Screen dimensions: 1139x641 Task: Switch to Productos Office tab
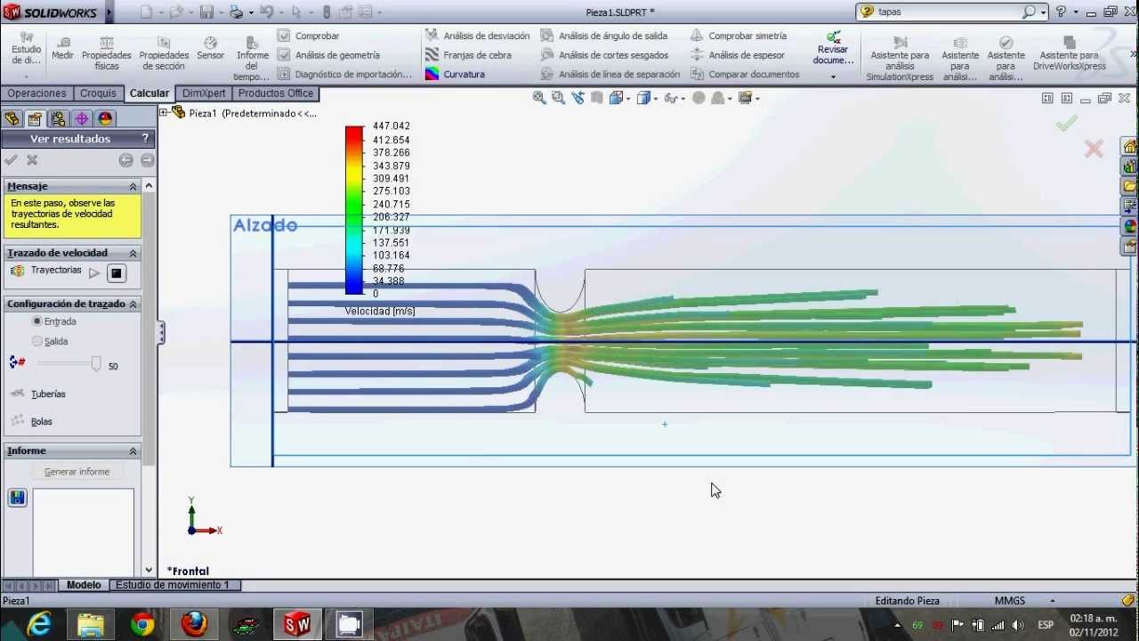click(x=276, y=93)
